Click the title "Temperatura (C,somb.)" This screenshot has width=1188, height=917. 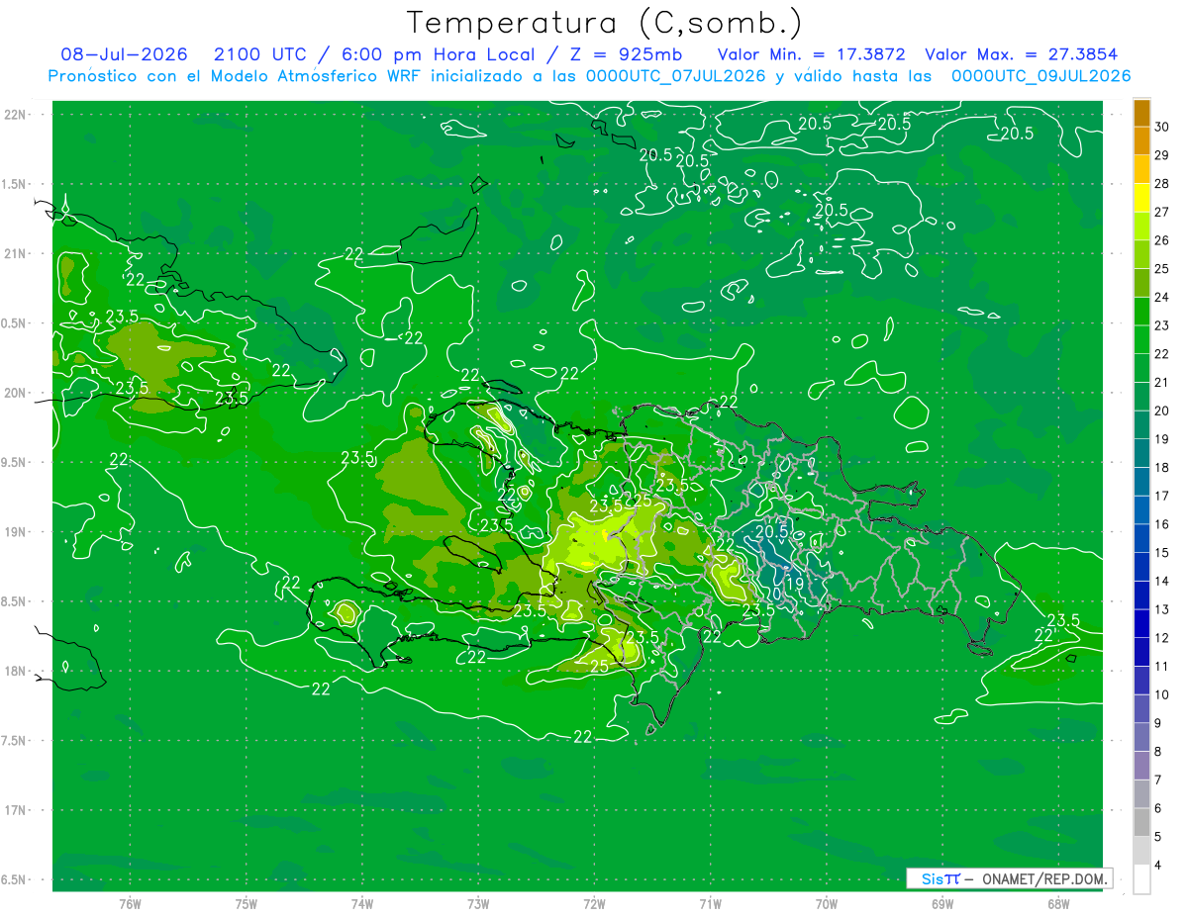click(604, 23)
